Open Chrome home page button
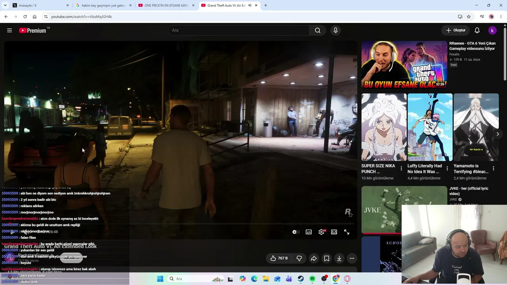 click(x=34, y=17)
